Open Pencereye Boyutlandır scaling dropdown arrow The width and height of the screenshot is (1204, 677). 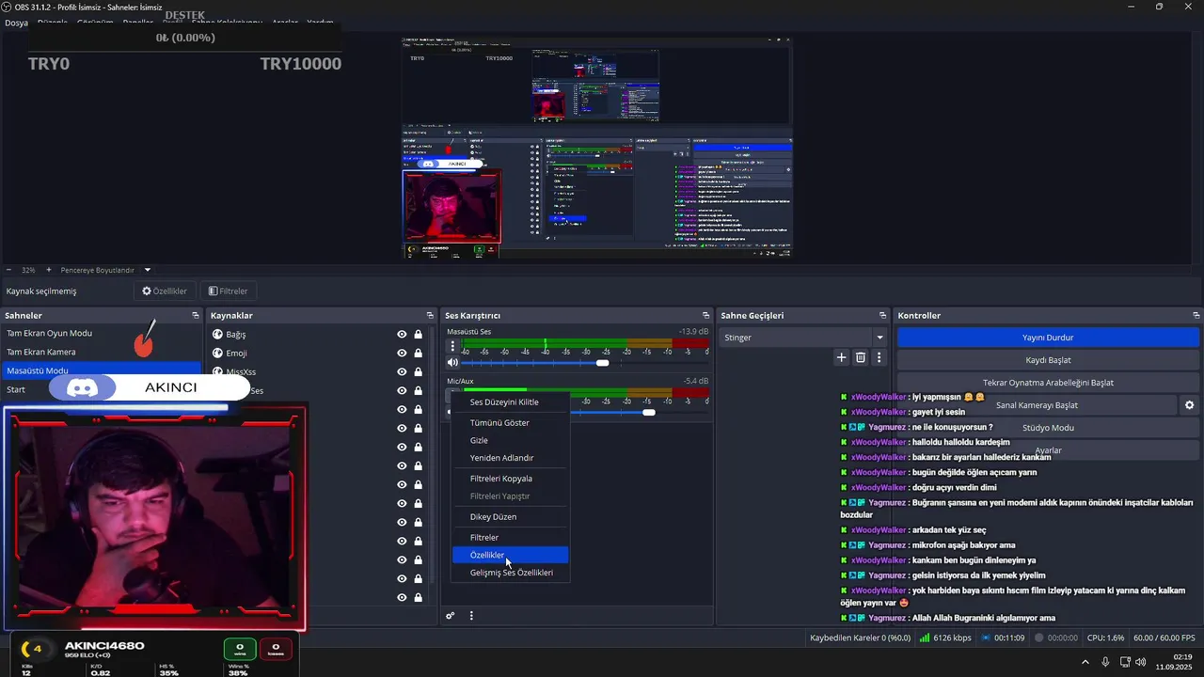tap(147, 270)
